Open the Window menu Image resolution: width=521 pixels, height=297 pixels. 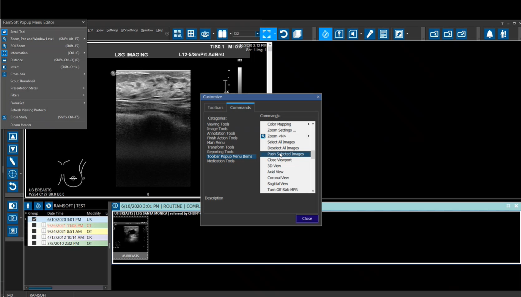(x=147, y=30)
